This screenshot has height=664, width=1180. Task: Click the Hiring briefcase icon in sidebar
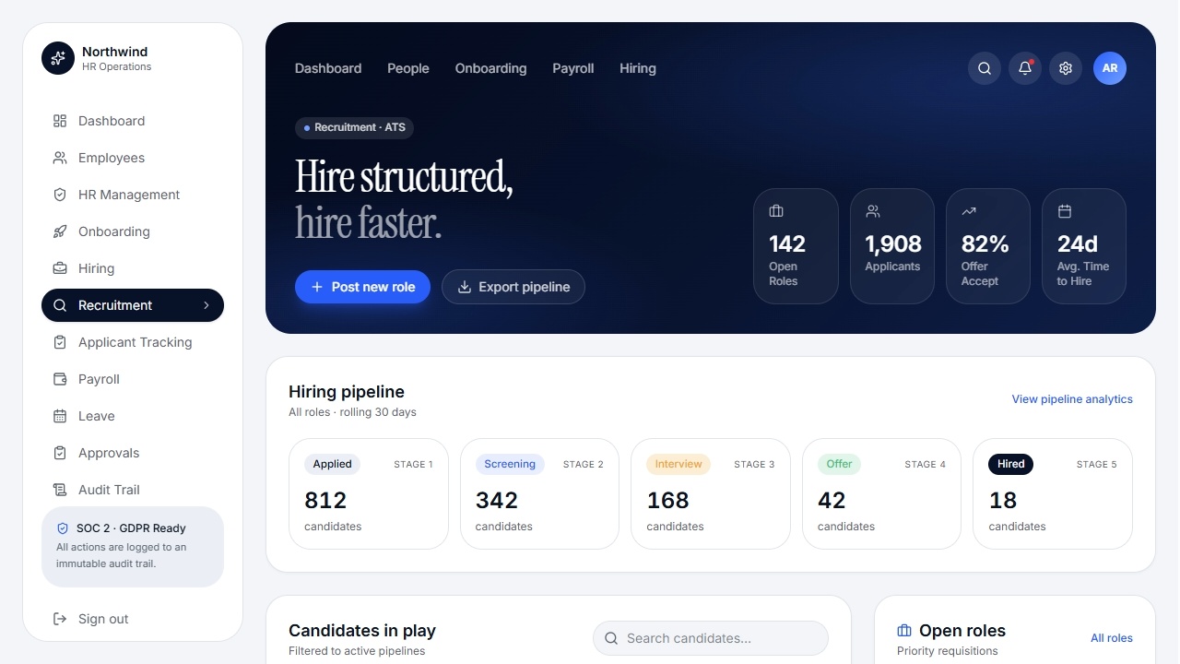coord(60,268)
